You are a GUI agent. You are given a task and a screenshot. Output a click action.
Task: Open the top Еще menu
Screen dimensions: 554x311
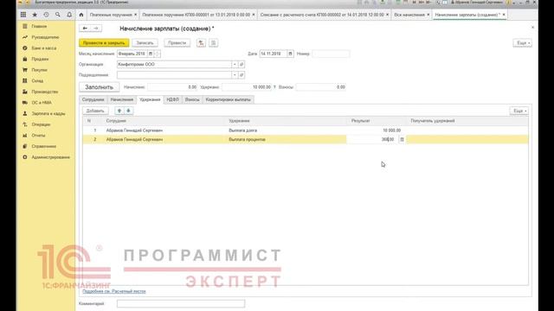point(523,43)
